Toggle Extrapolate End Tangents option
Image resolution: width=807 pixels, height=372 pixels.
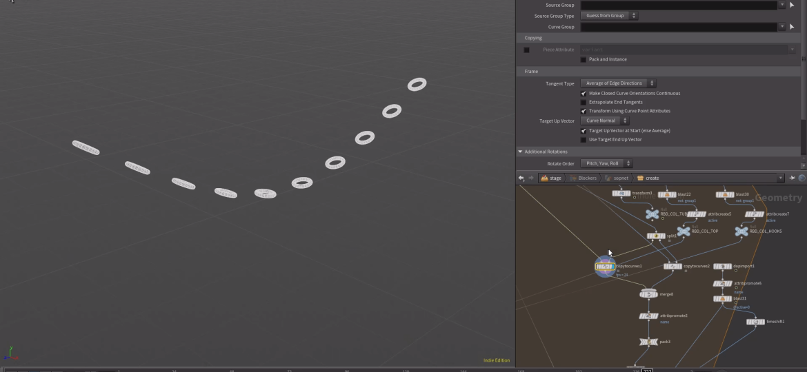click(x=584, y=102)
